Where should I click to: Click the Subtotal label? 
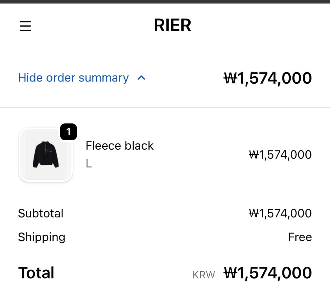point(41,213)
